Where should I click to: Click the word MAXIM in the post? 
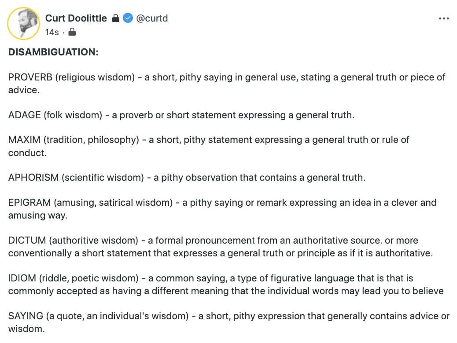(24, 140)
